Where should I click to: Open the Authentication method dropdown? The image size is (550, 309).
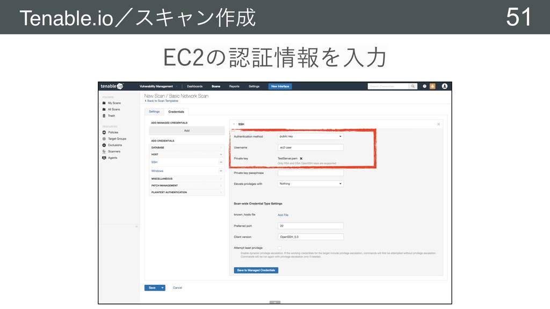point(310,136)
